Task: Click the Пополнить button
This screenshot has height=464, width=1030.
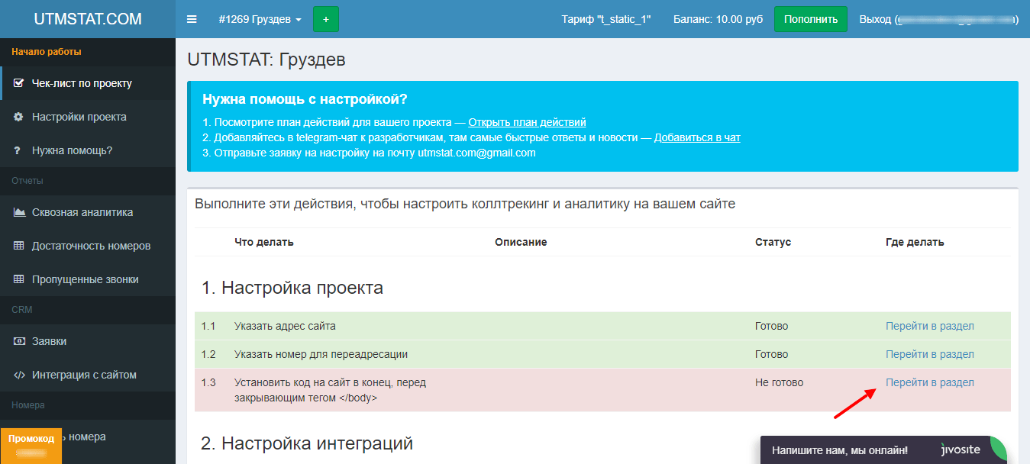Action: pos(811,19)
